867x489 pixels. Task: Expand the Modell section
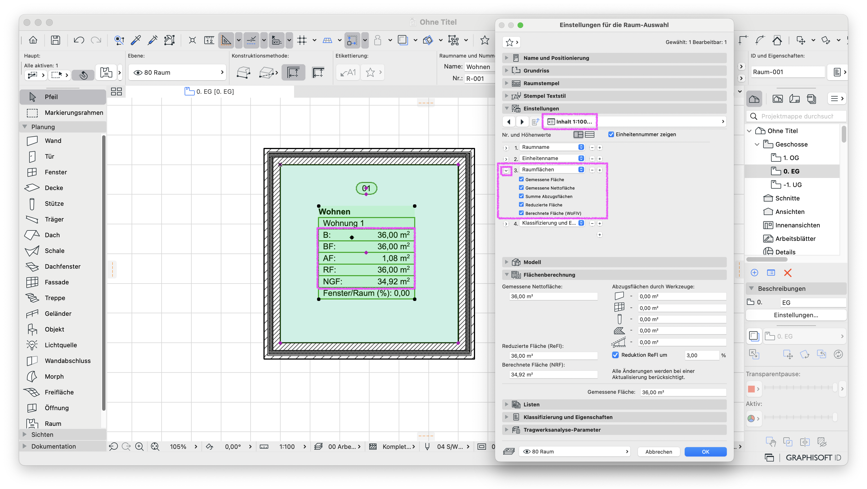click(506, 262)
